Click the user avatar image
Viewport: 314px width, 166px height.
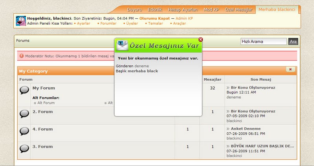click(21, 21)
